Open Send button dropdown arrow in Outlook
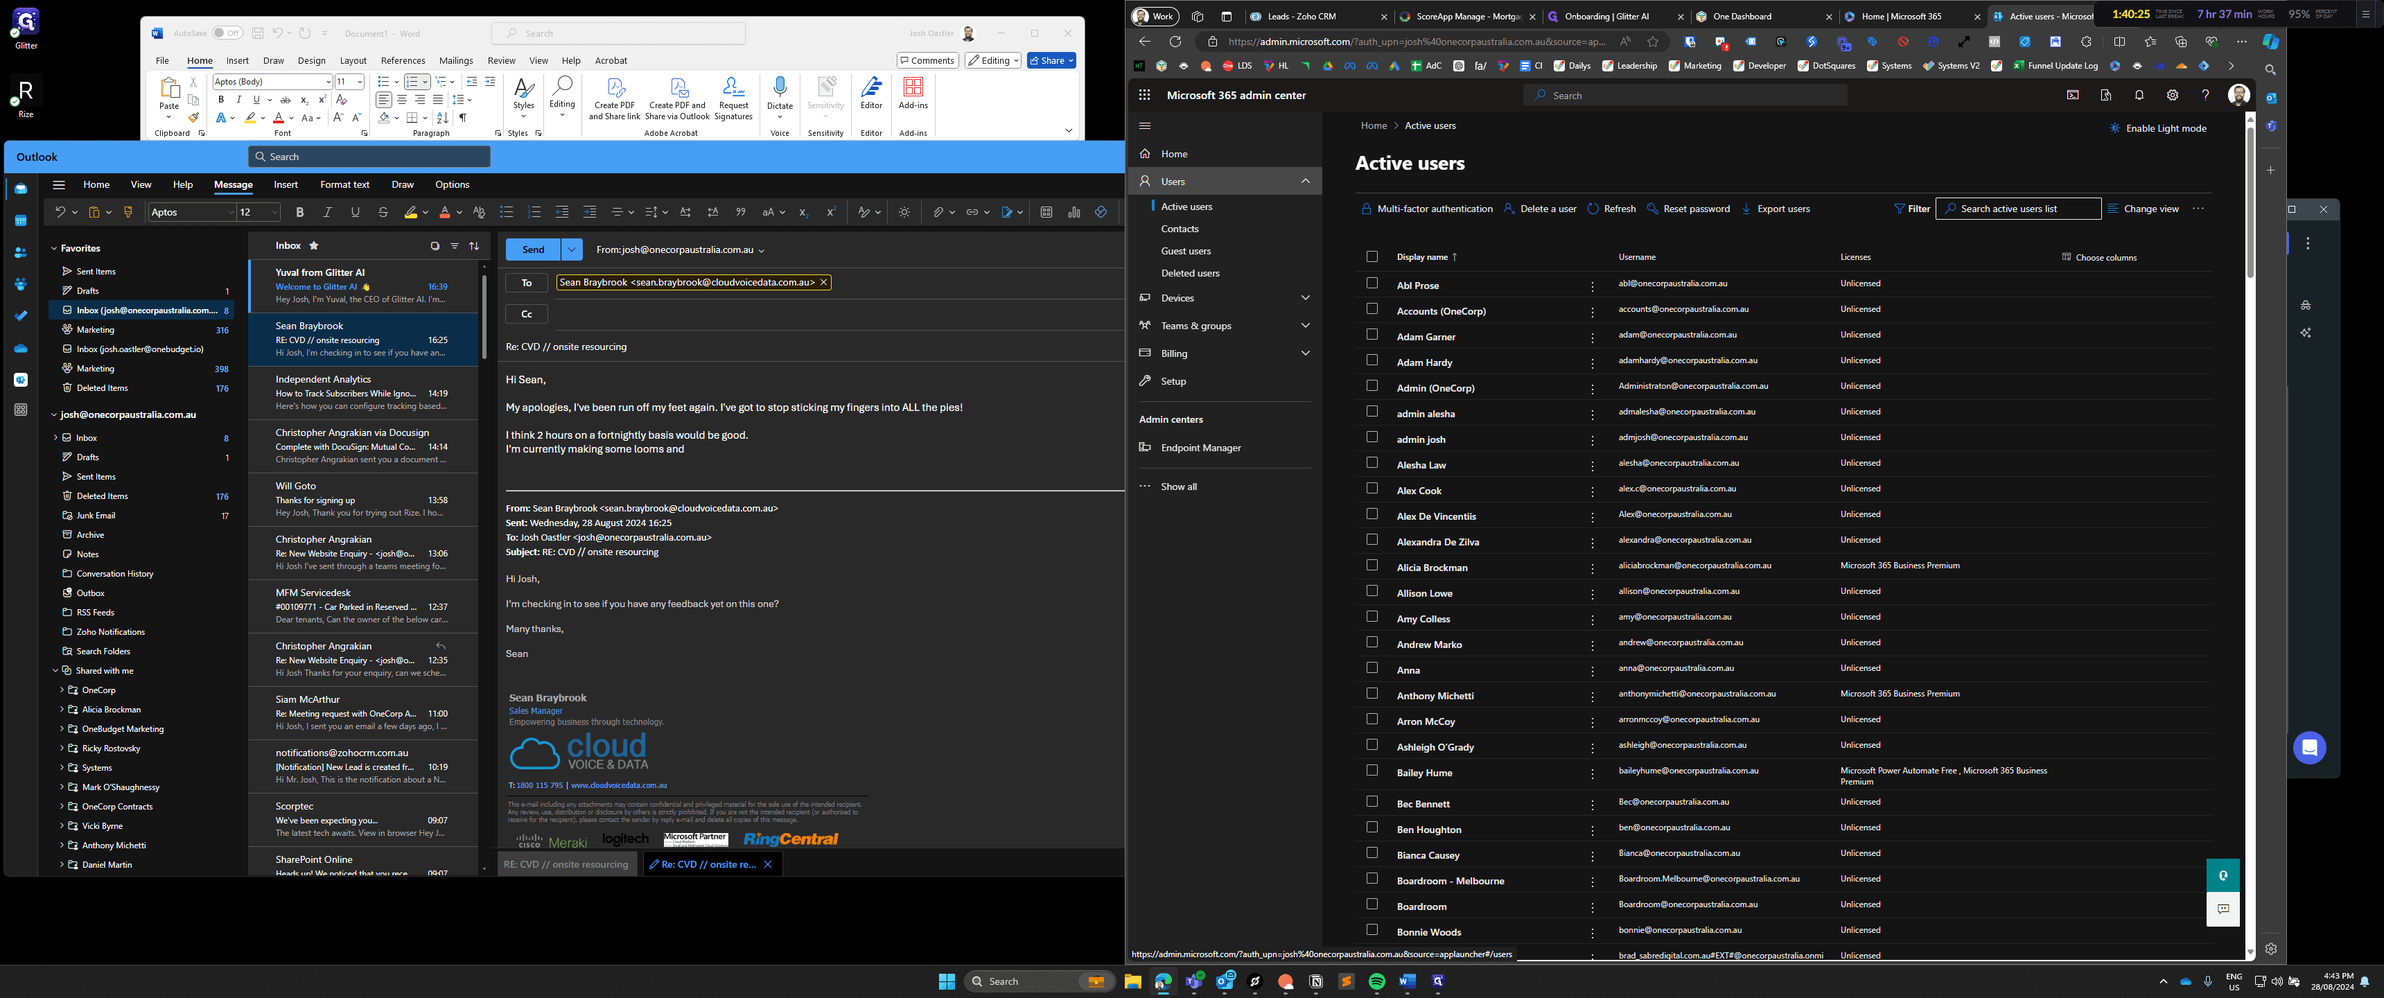Image resolution: width=2384 pixels, height=998 pixels. click(572, 250)
